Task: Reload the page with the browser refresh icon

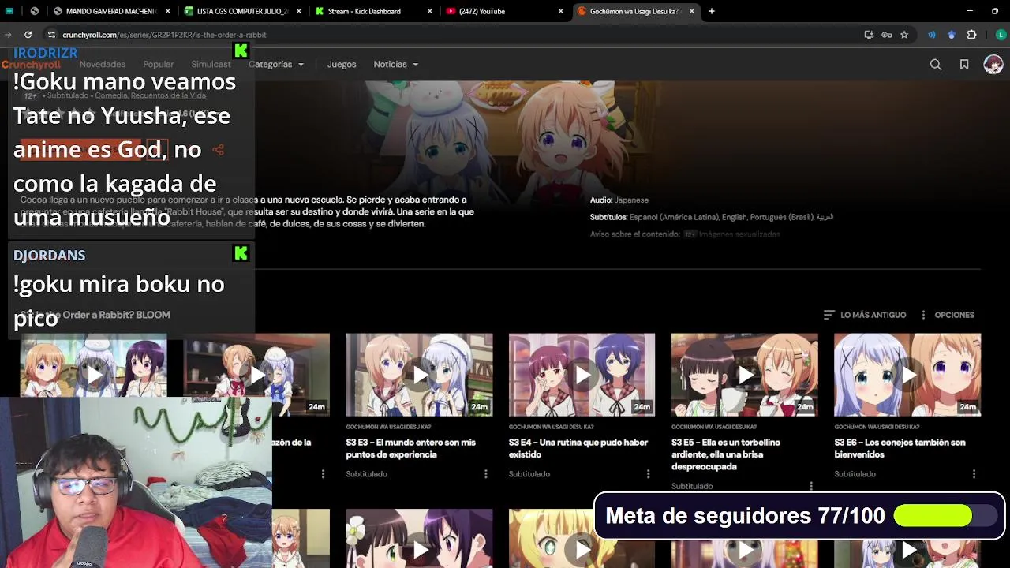Action: (28, 35)
